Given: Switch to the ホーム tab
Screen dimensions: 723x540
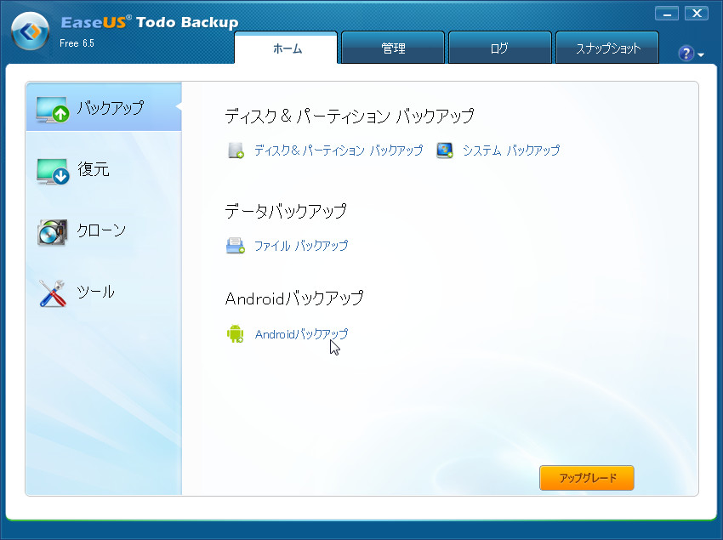Looking at the screenshot, I should (x=286, y=48).
